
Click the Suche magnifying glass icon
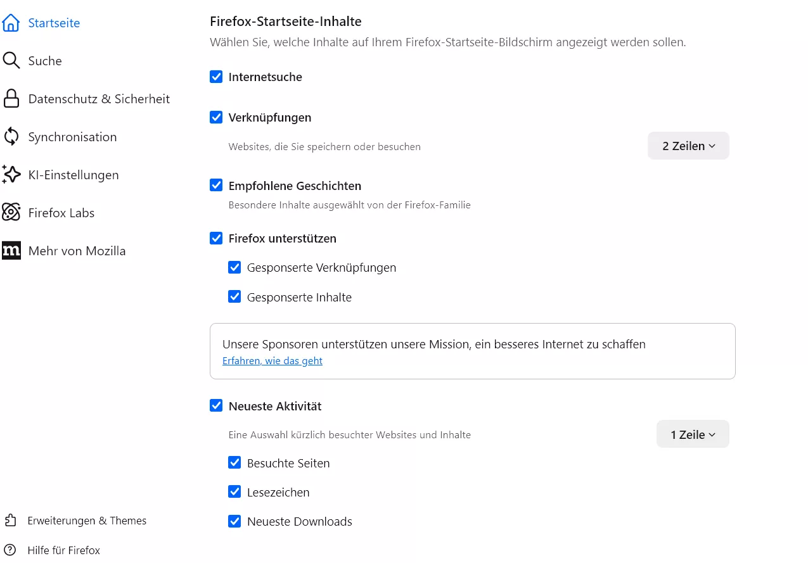coord(11,61)
